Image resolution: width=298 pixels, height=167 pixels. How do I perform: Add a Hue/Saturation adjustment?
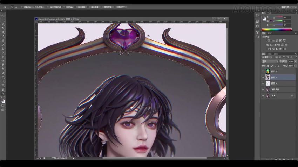[x=267, y=45]
